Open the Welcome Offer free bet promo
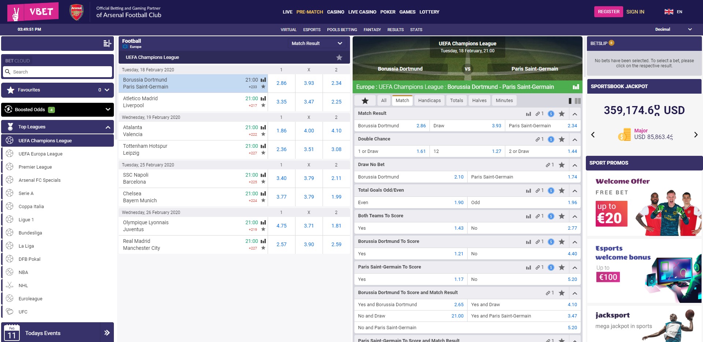703x342 pixels. (x=644, y=204)
